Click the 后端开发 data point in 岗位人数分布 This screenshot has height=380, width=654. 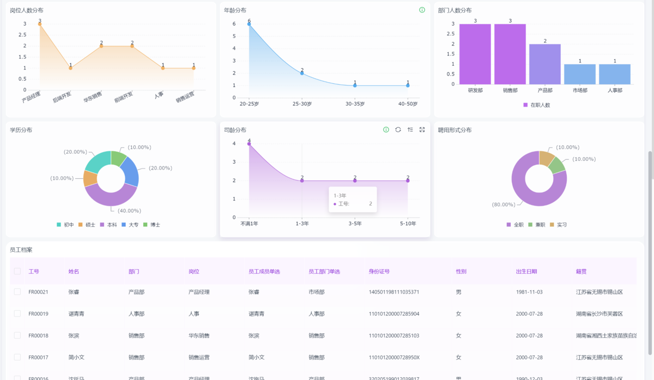point(70,68)
